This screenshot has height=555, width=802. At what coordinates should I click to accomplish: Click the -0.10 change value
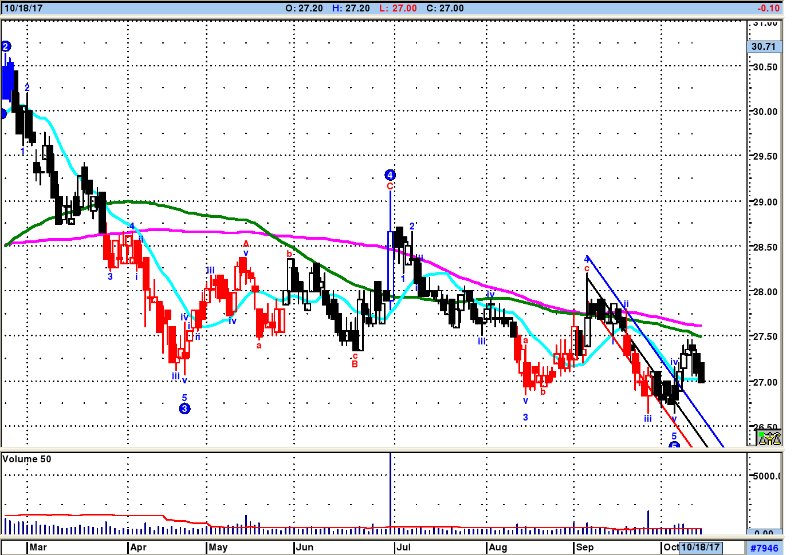768,8
